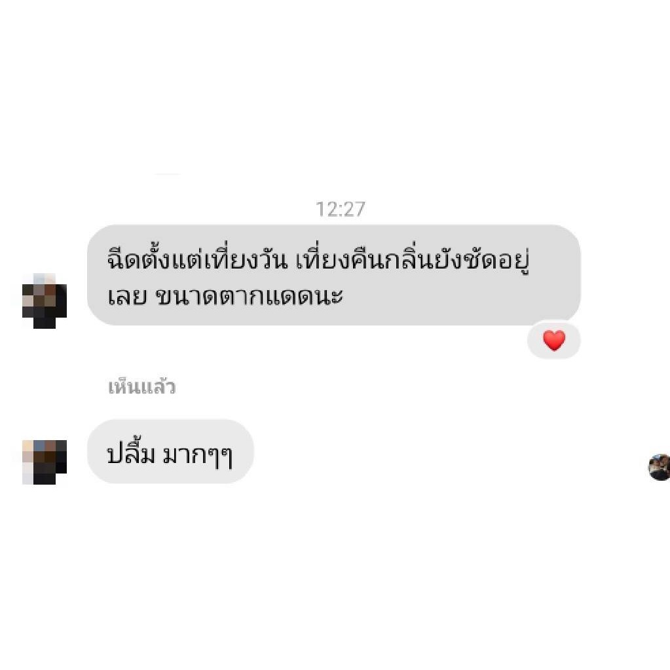
Task: Click the 12:27 timestamp
Action: coord(340,210)
